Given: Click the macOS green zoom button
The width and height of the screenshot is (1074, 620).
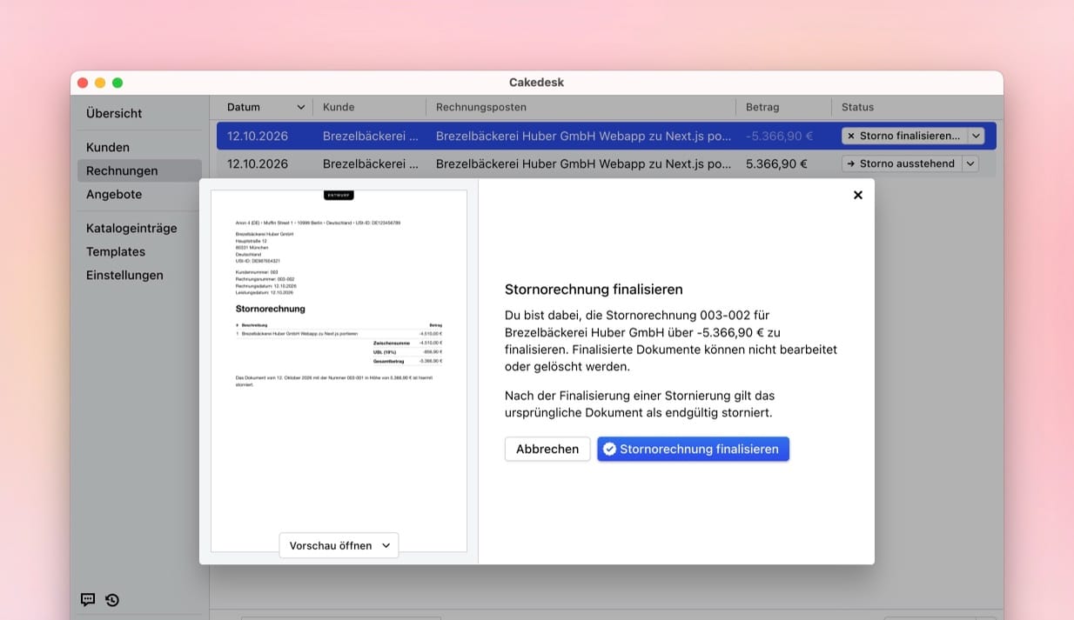Looking at the screenshot, I should [117, 83].
